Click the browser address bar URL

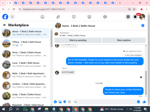pos(44,9)
